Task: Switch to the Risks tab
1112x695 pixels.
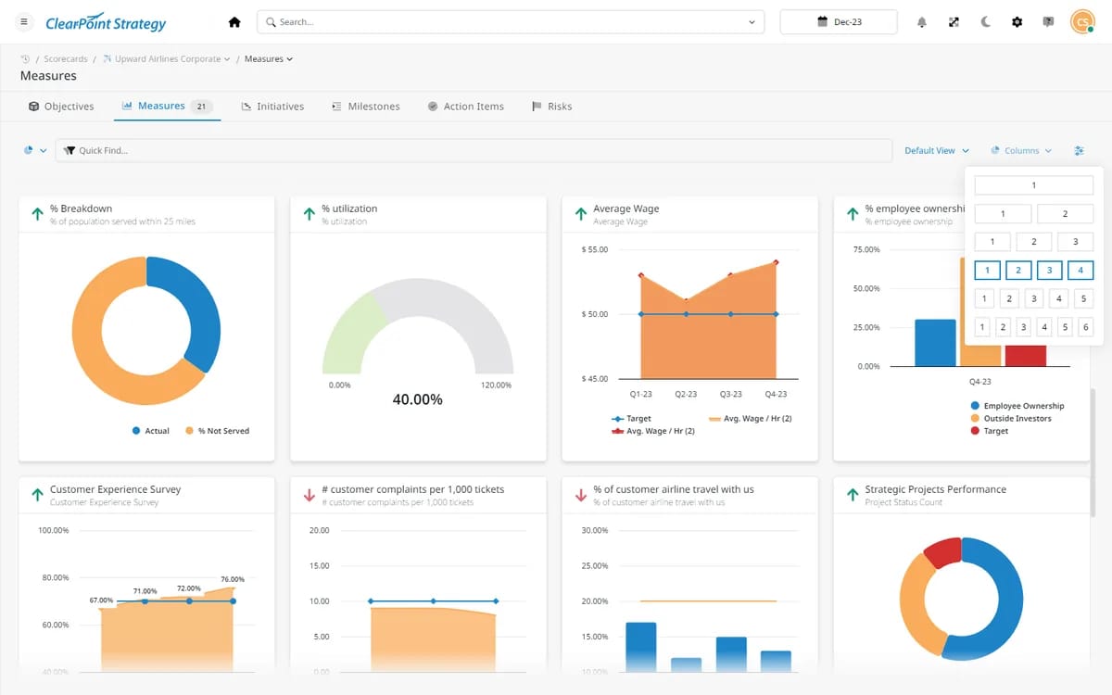Action: [x=551, y=107]
